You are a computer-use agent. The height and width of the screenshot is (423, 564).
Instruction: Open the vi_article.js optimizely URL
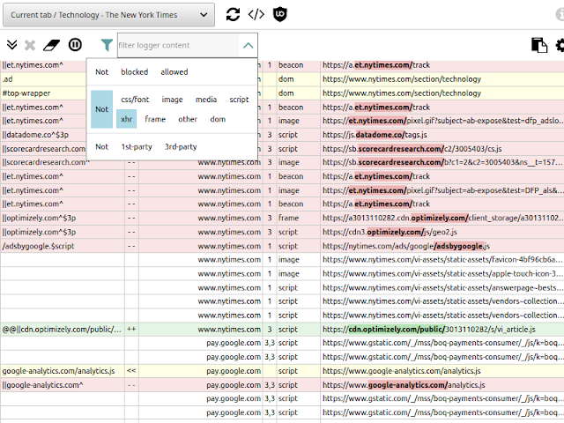coord(429,330)
